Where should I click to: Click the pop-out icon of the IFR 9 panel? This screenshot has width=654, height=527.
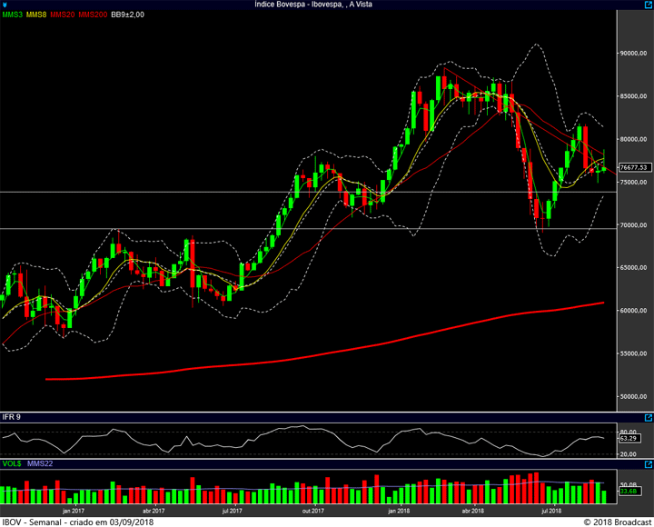648,418
